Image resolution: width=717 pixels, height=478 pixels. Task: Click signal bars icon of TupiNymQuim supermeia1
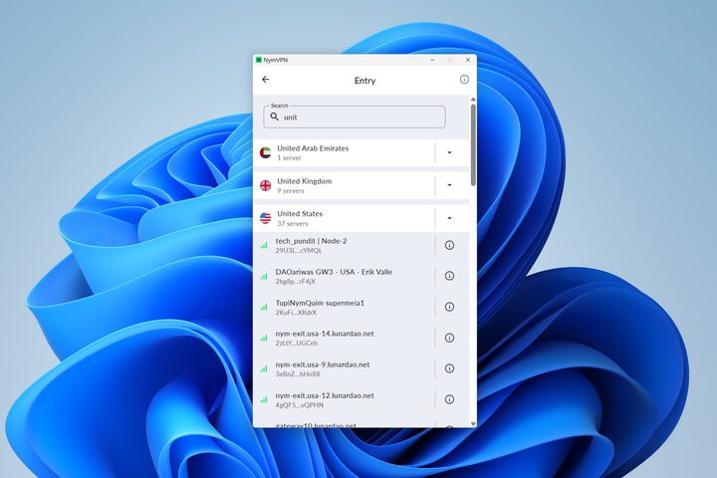[264, 308]
